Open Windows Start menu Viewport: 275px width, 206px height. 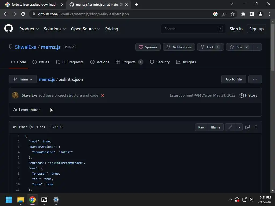(9, 200)
